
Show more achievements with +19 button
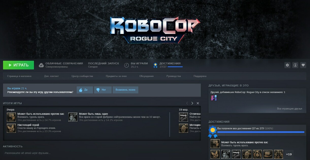(289, 154)
